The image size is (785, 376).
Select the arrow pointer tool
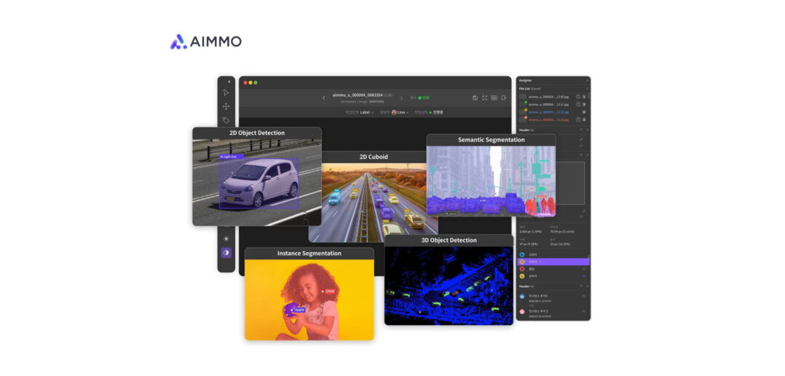click(x=226, y=93)
